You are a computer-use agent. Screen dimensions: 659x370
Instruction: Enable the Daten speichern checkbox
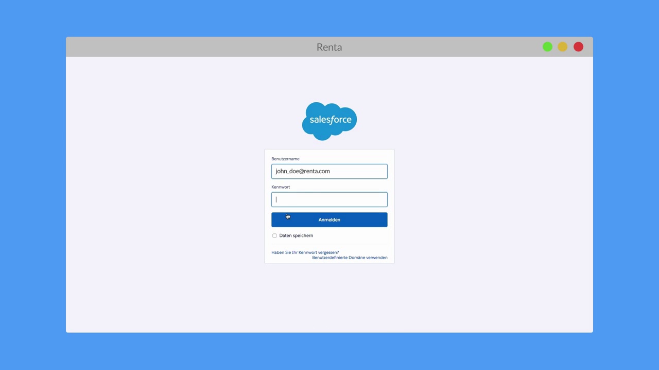(274, 236)
